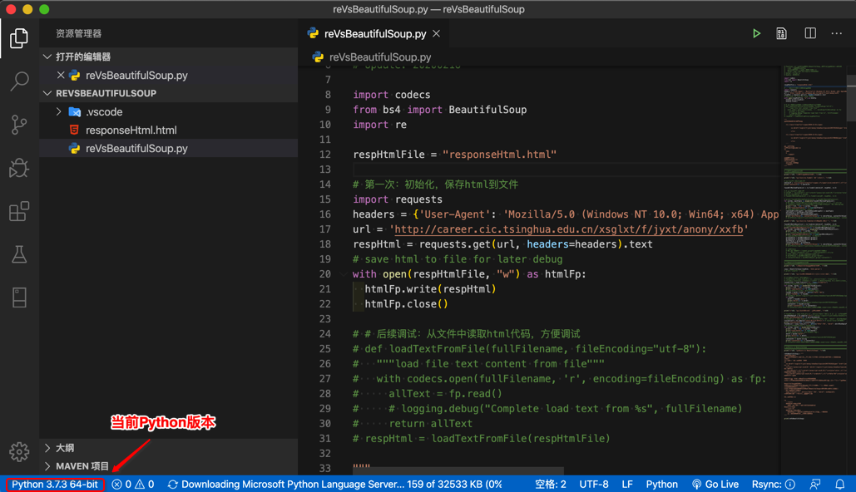Click the Downloading Python Language Server status
Image resolution: width=856 pixels, height=492 pixels.
pos(334,485)
